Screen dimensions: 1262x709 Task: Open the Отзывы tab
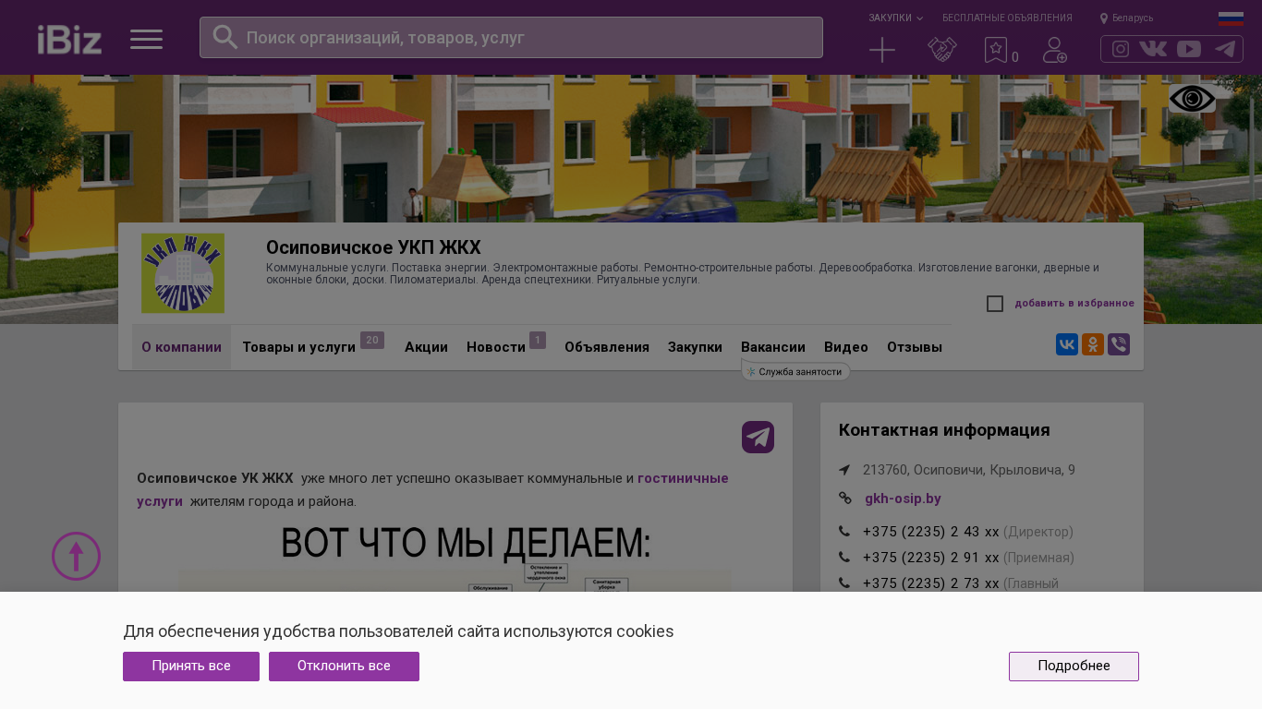[x=915, y=347]
